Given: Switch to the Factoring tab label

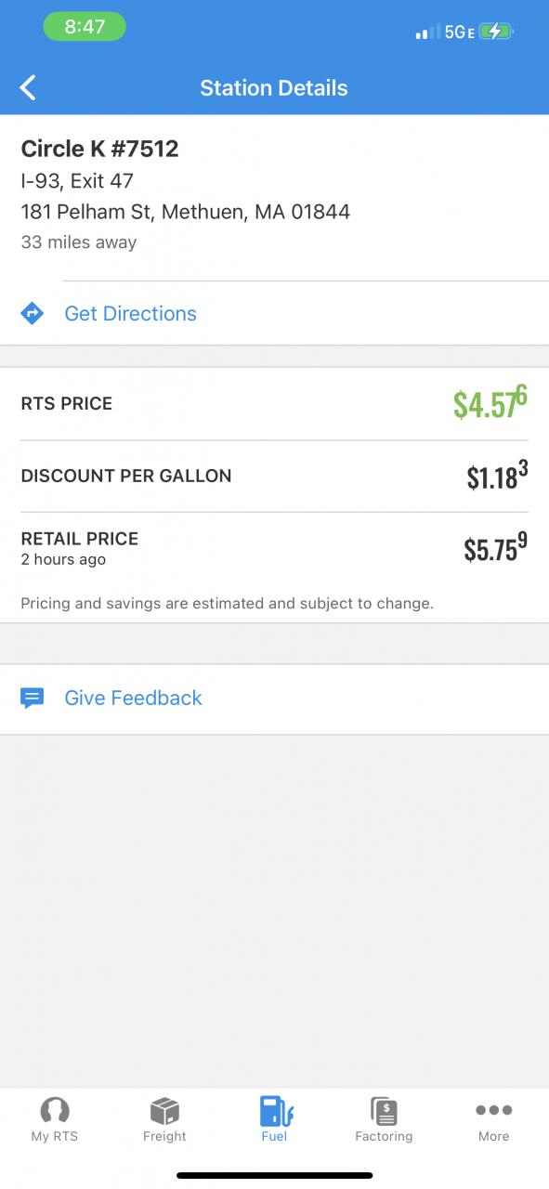Looking at the screenshot, I should pos(384,1136).
